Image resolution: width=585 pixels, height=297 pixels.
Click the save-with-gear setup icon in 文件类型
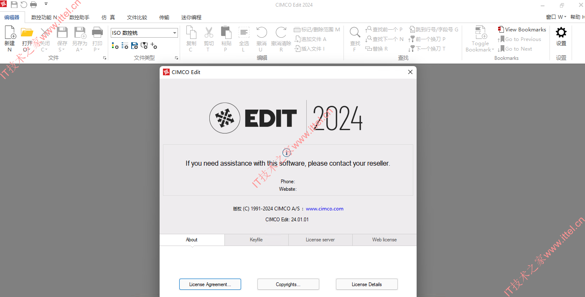tap(135, 46)
